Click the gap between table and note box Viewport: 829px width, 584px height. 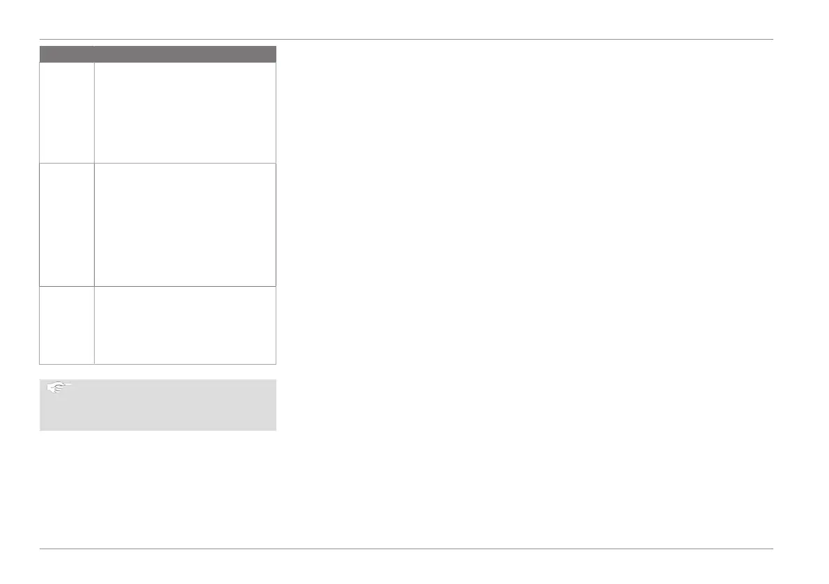157,372
